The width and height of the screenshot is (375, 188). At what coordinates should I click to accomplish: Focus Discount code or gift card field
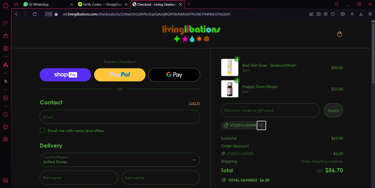270,110
